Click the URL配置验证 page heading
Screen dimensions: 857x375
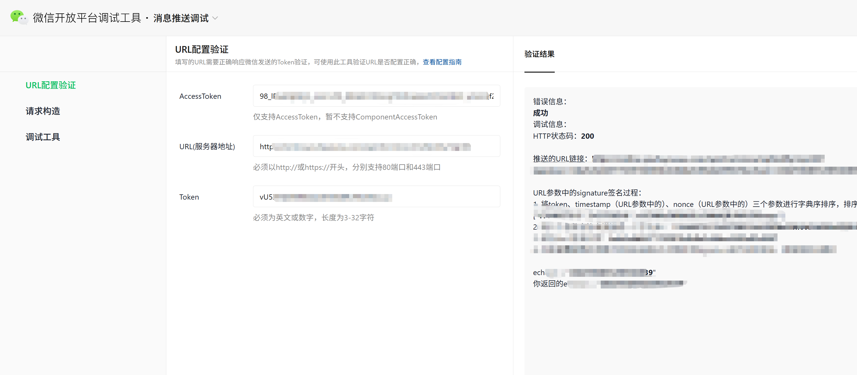coord(202,50)
